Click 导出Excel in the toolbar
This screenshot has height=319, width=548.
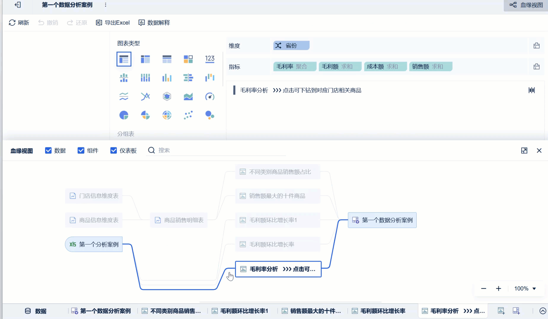click(113, 22)
